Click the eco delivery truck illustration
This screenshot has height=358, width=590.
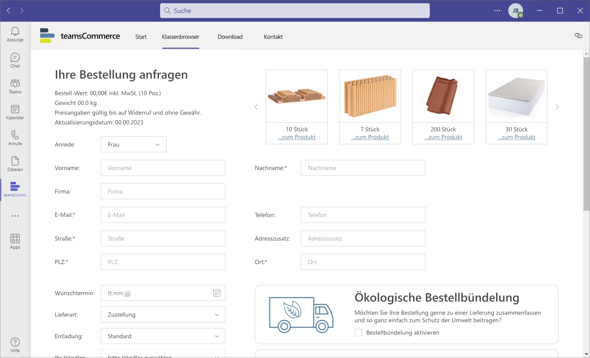click(x=301, y=315)
